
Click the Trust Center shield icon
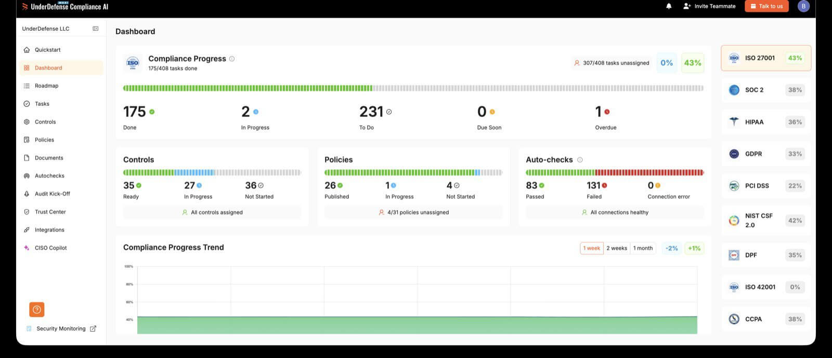27,212
